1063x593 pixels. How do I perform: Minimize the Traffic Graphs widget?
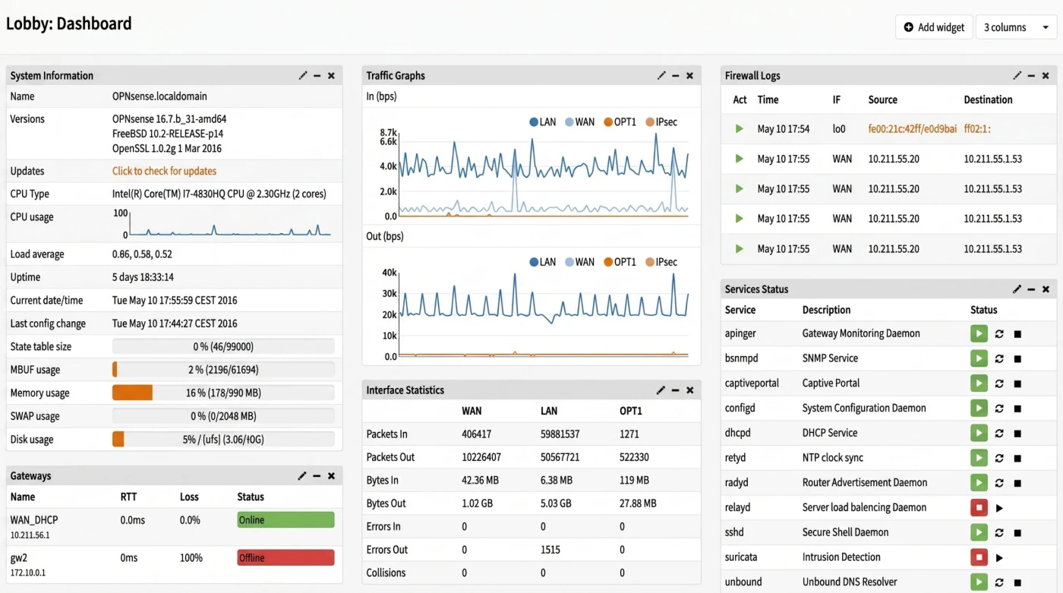click(x=675, y=75)
